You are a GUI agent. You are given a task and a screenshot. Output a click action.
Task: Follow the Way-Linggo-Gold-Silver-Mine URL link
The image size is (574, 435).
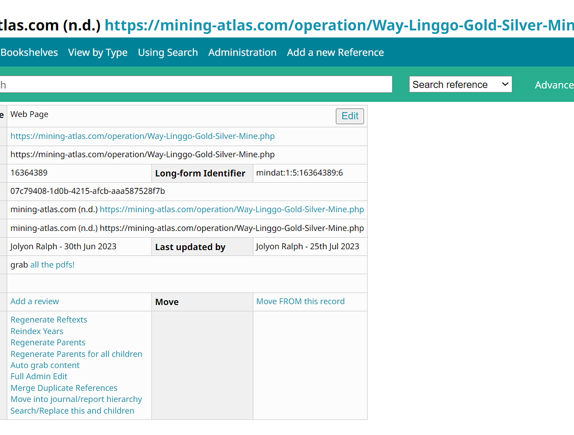(143, 136)
